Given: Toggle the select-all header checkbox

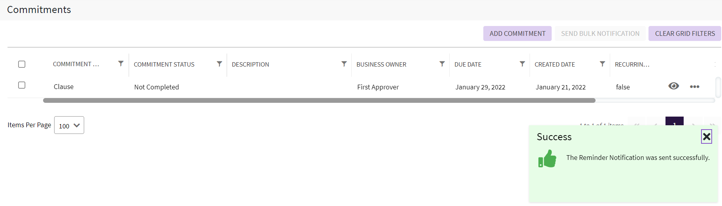Looking at the screenshot, I should (22, 64).
